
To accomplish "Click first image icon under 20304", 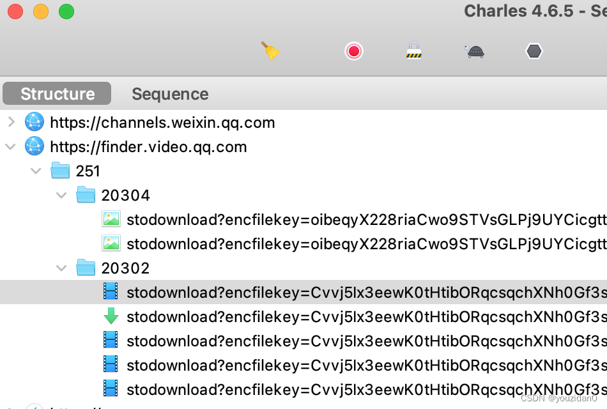I will [111, 219].
